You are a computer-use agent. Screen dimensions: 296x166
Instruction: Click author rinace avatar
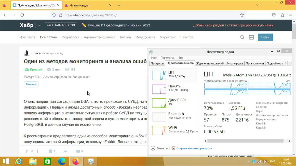pos(26,53)
